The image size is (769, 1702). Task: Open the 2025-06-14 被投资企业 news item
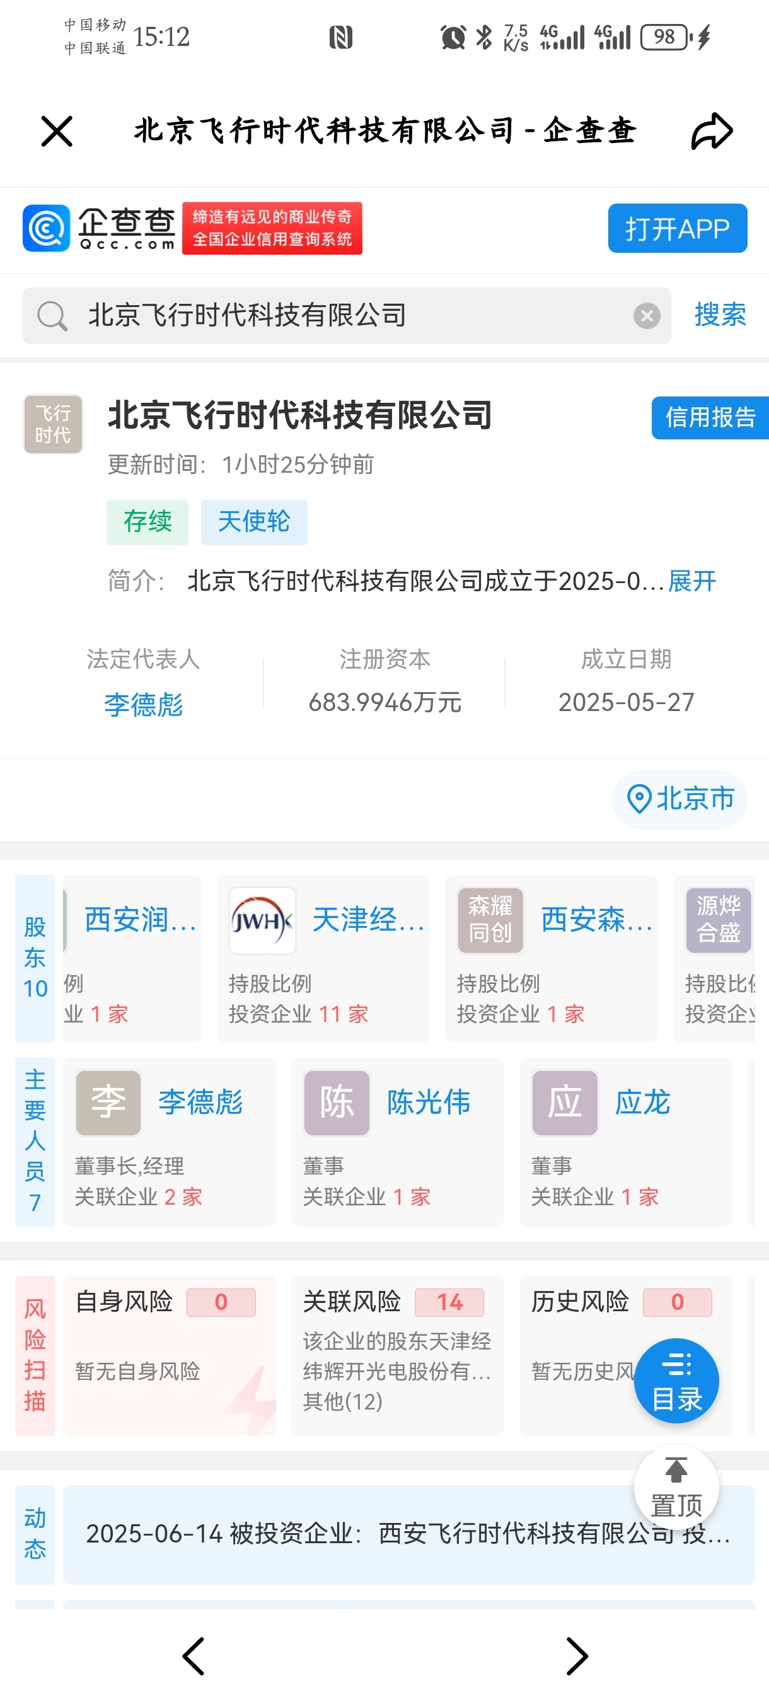[409, 1534]
